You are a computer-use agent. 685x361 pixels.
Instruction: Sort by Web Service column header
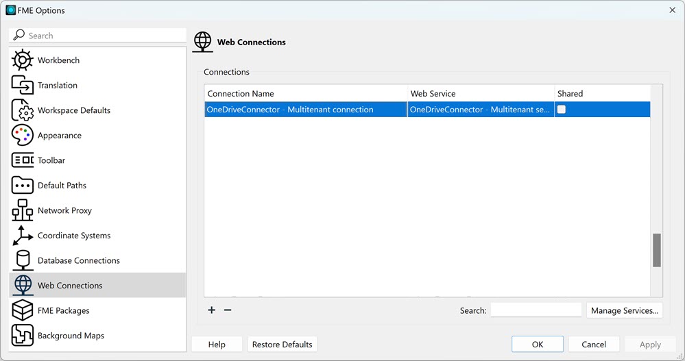481,93
